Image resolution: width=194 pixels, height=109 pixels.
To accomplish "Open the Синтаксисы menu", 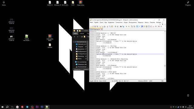I will tap(119, 22).
